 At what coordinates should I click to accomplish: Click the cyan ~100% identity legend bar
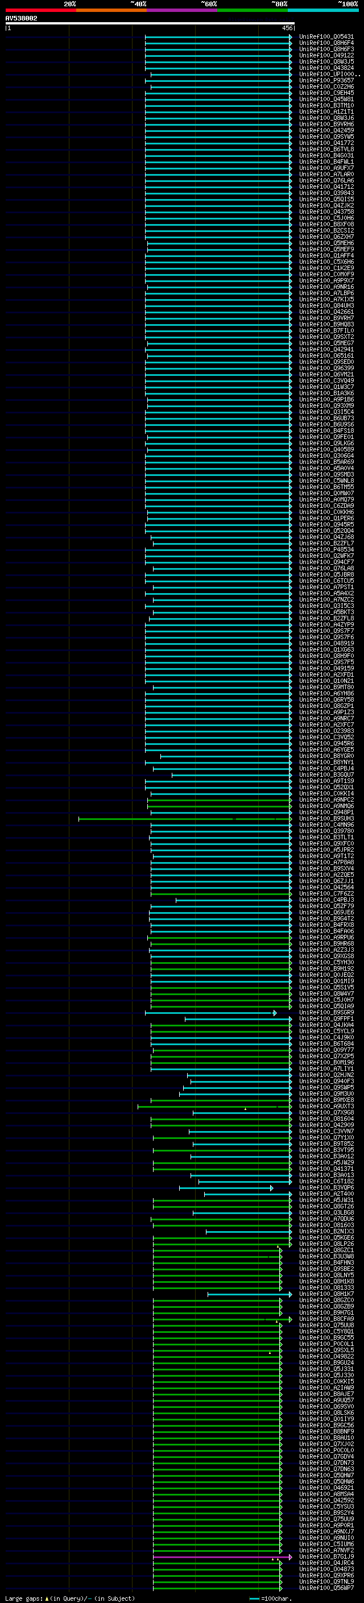pyautogui.click(x=323, y=10)
